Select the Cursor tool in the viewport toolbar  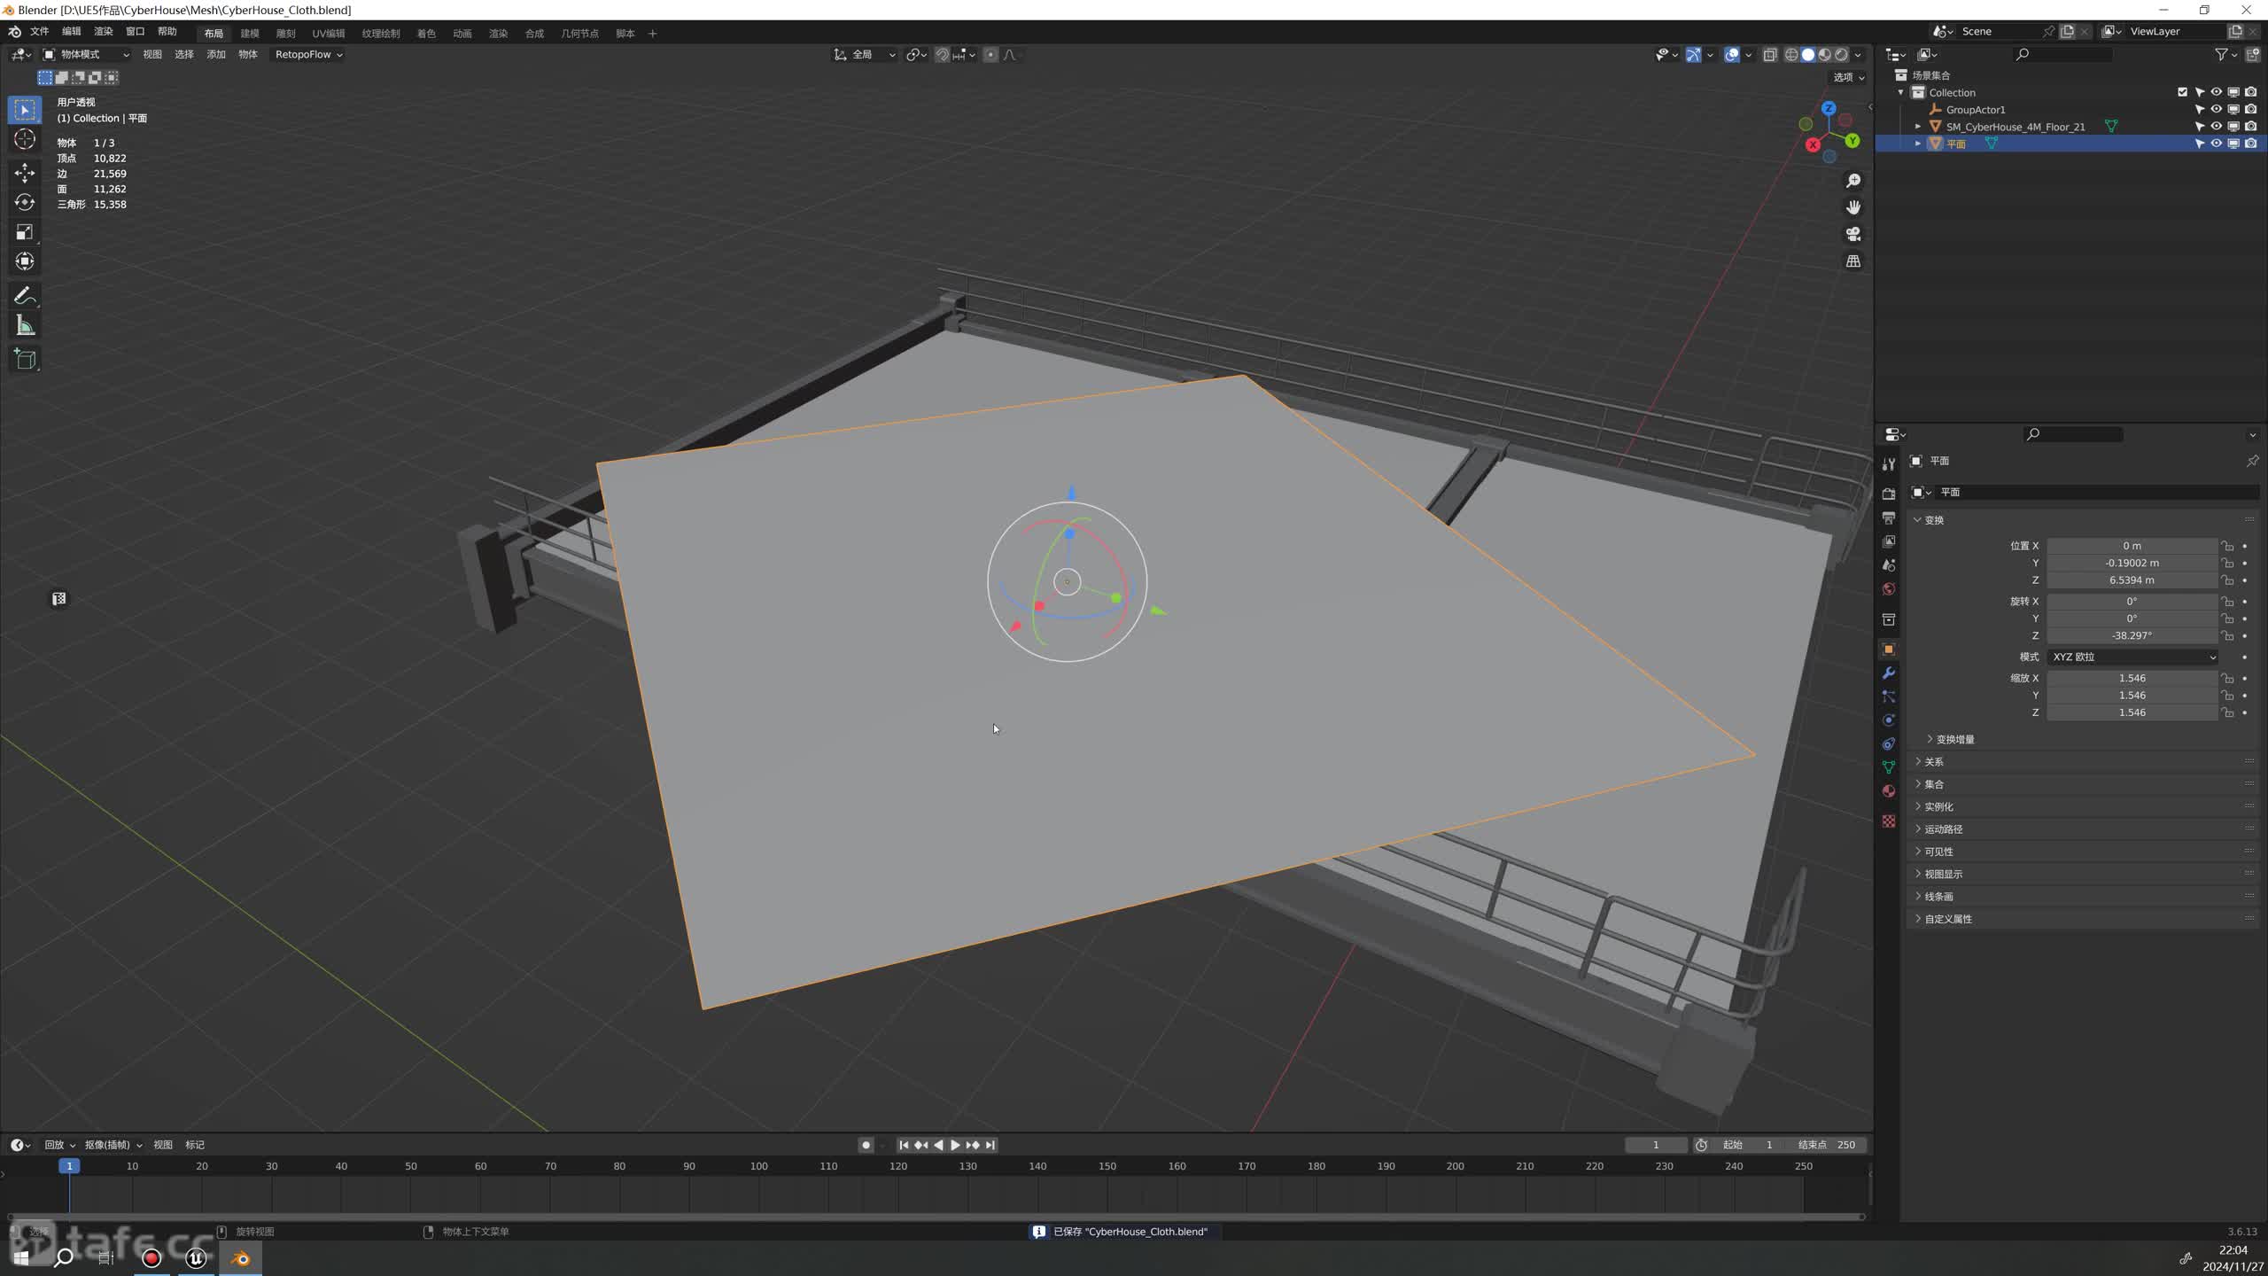pyautogui.click(x=25, y=139)
